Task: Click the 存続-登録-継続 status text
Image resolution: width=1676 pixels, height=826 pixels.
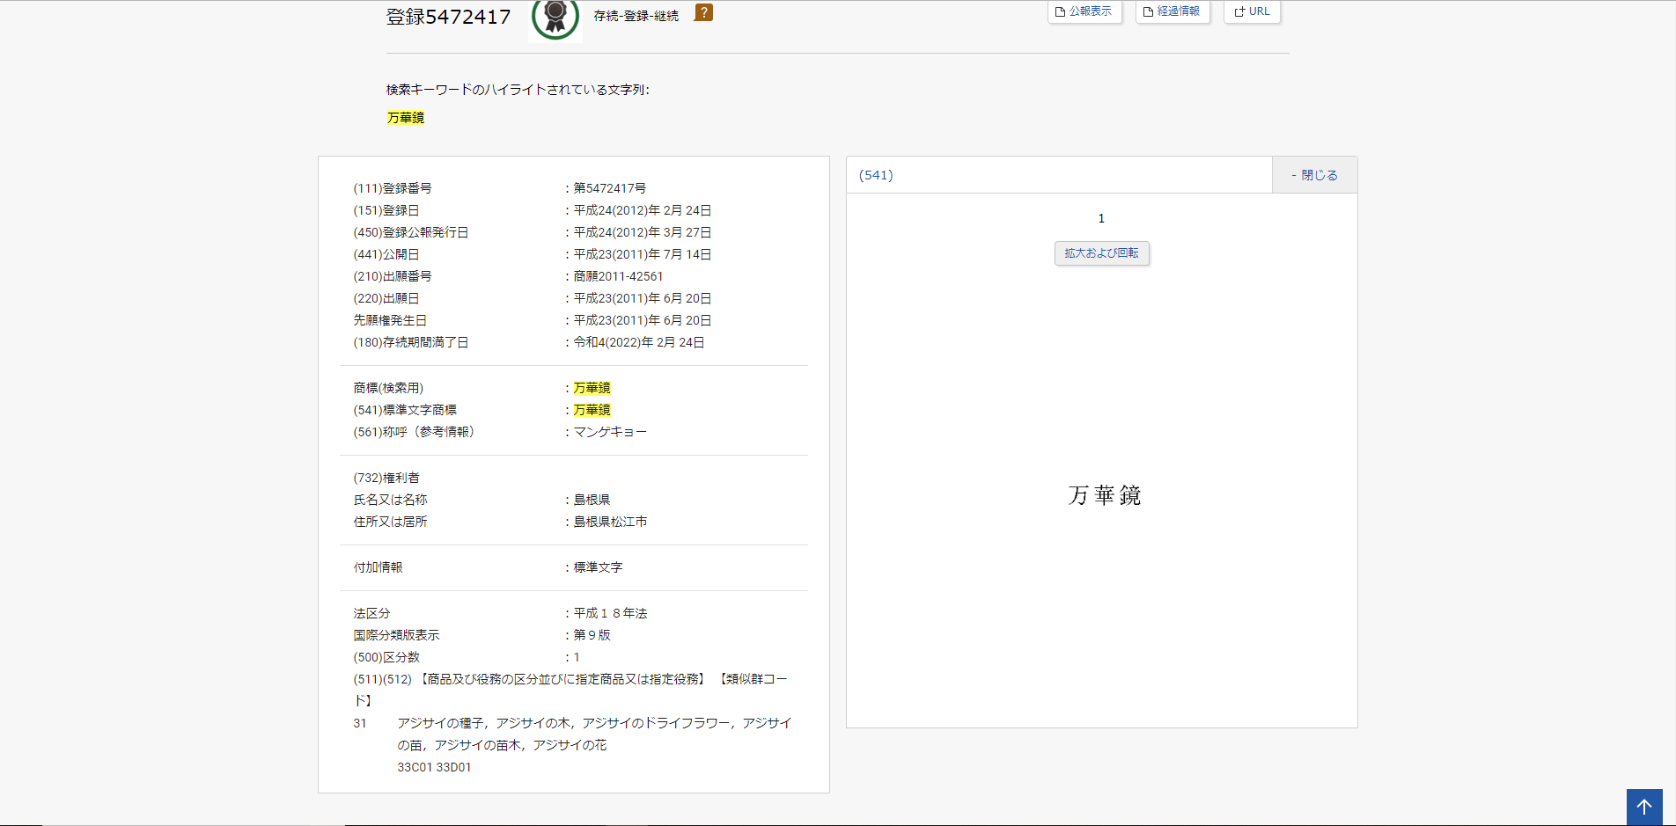Action: 636,16
